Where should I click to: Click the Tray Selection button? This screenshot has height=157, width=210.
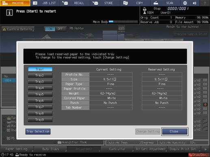(x=38, y=132)
